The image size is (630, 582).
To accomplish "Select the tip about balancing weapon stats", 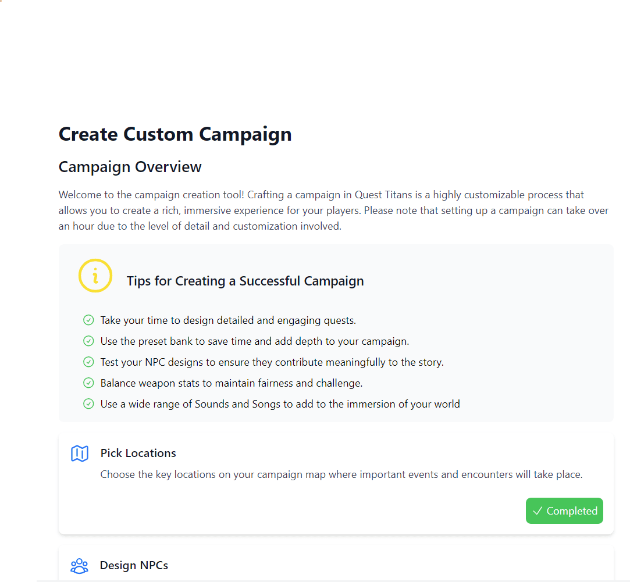I will coord(232,383).
